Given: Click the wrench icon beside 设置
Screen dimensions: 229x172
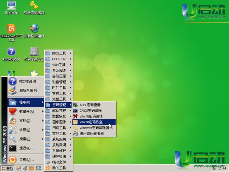Looking at the screenshot, I should 13,130.
